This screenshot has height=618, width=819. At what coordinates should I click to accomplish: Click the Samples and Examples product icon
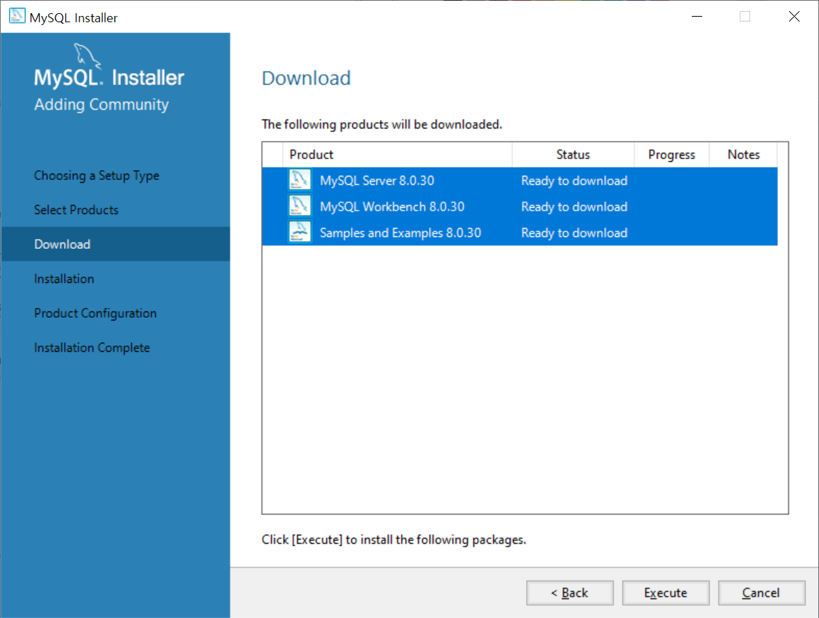pyautogui.click(x=300, y=232)
